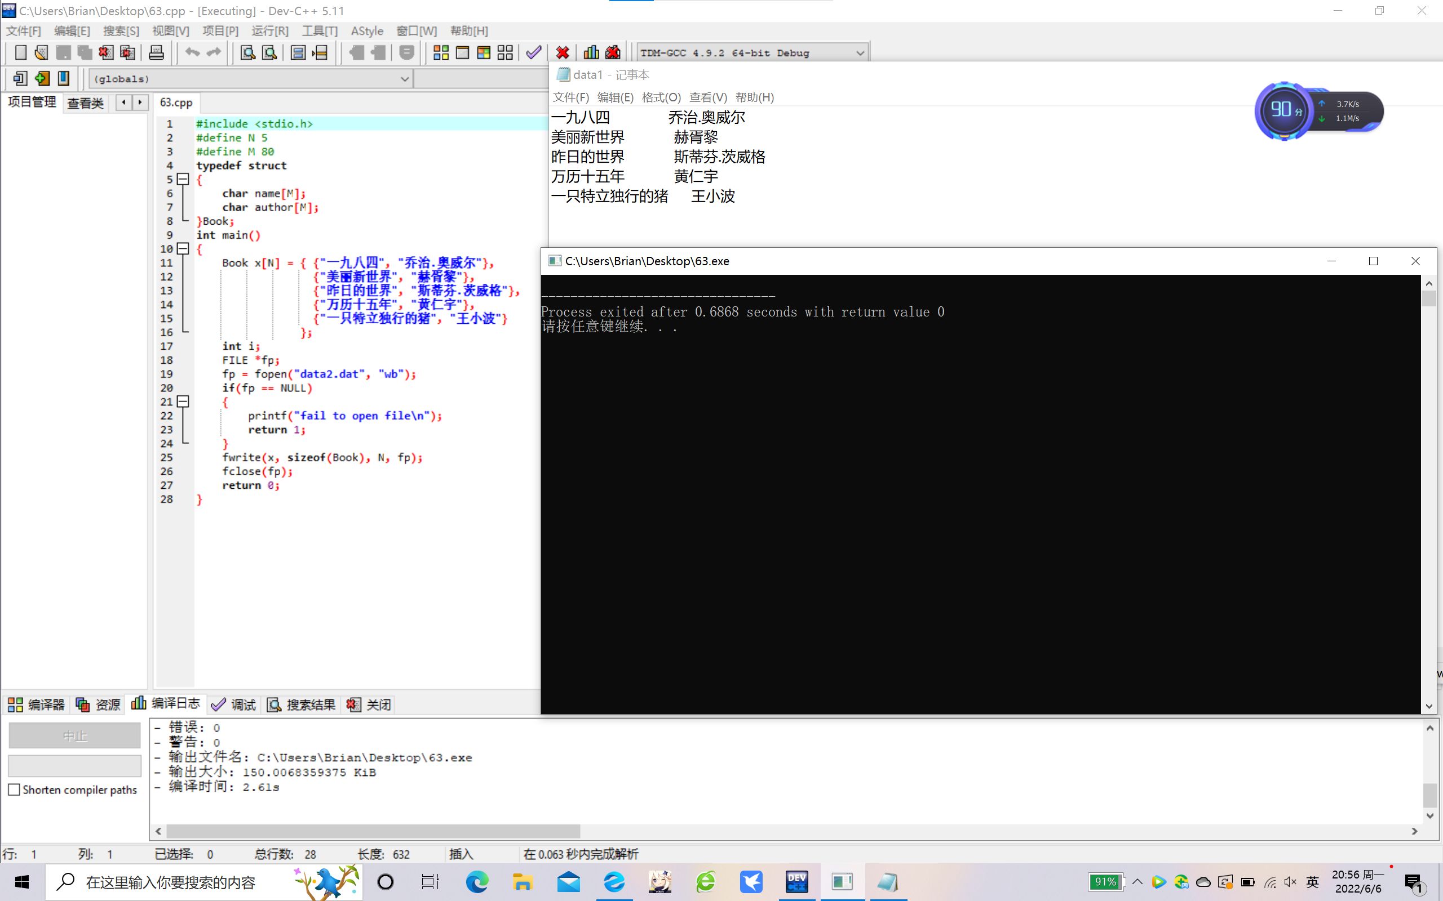
Task: Click the New file toolbar icon
Action: pyautogui.click(x=20, y=52)
